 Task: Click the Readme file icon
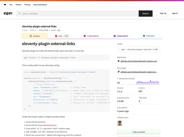coord(31,36)
